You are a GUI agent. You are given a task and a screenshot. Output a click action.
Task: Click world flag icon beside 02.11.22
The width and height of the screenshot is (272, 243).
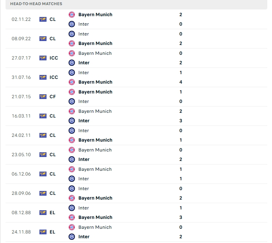click(43, 19)
